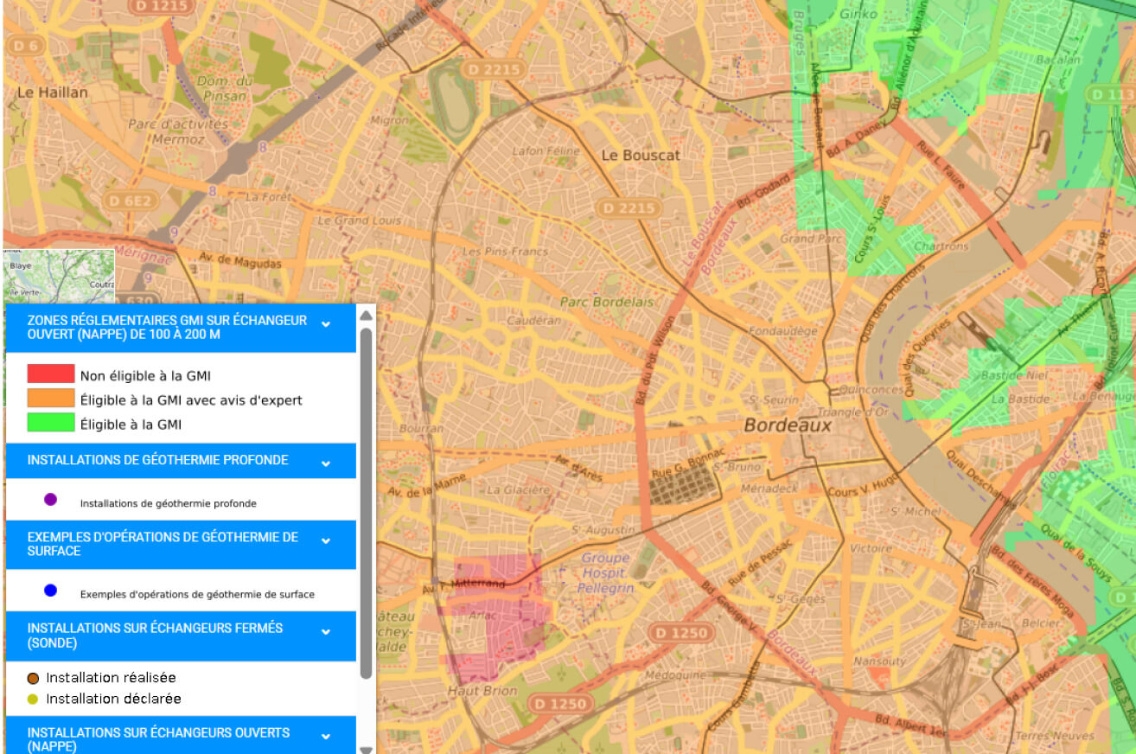
Task: Click the blue géothermie de surface legend dot
Action: point(50,591)
